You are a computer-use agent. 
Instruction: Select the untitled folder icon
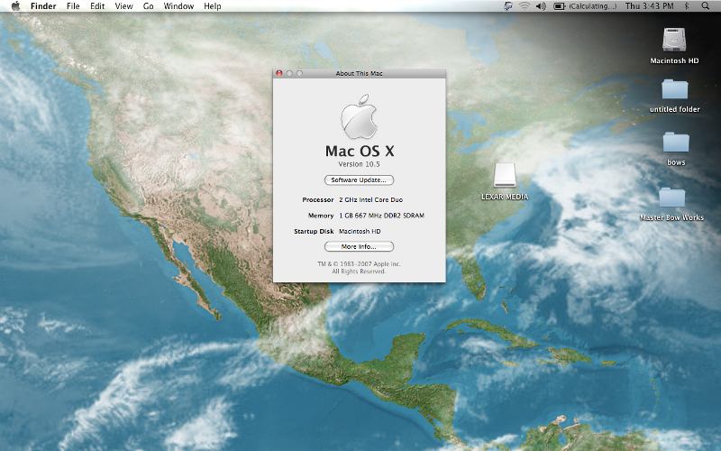(674, 89)
